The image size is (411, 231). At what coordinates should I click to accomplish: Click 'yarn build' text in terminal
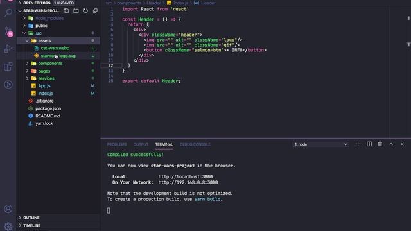(x=207, y=200)
